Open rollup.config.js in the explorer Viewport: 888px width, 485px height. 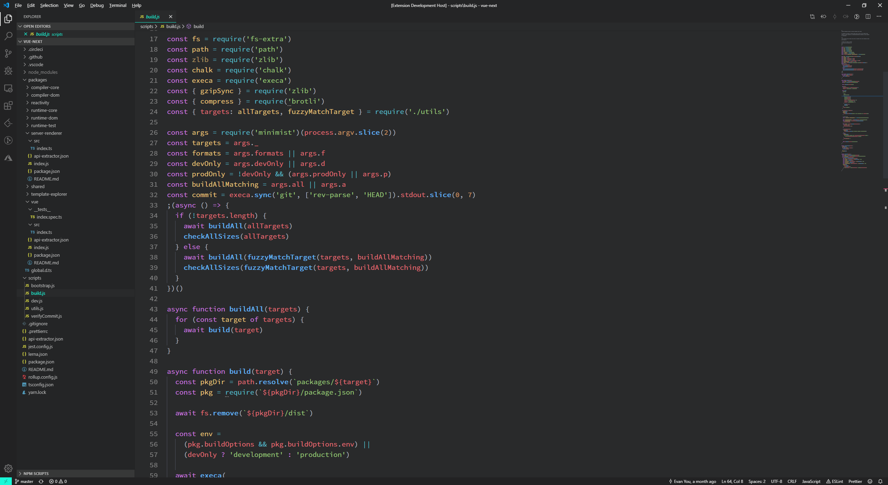[x=43, y=377]
